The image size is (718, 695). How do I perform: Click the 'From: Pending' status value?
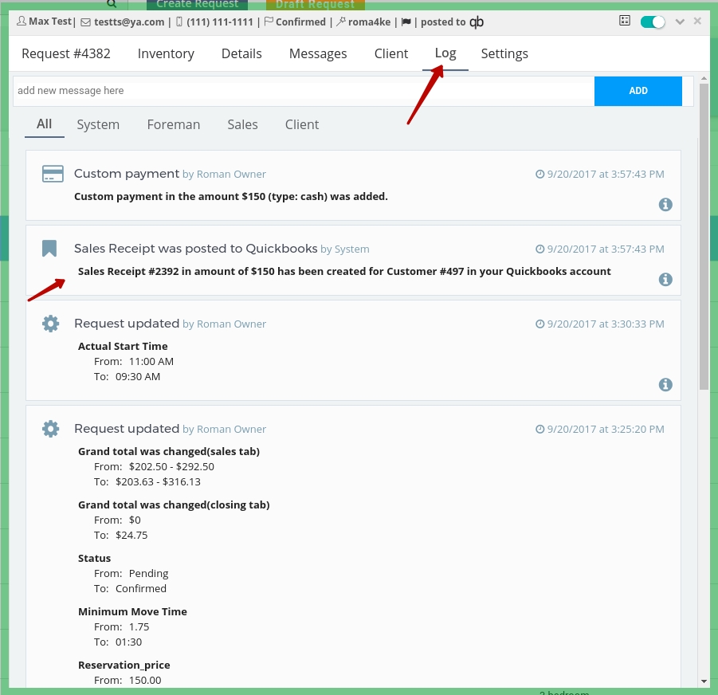coord(131,574)
